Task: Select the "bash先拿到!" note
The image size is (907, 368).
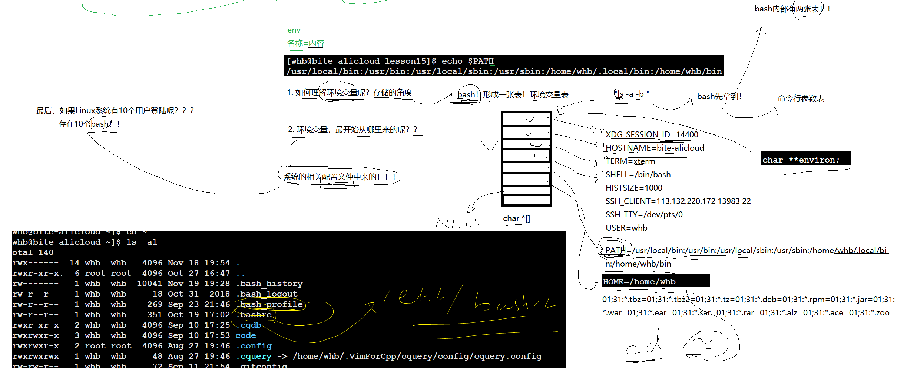Action: [719, 97]
